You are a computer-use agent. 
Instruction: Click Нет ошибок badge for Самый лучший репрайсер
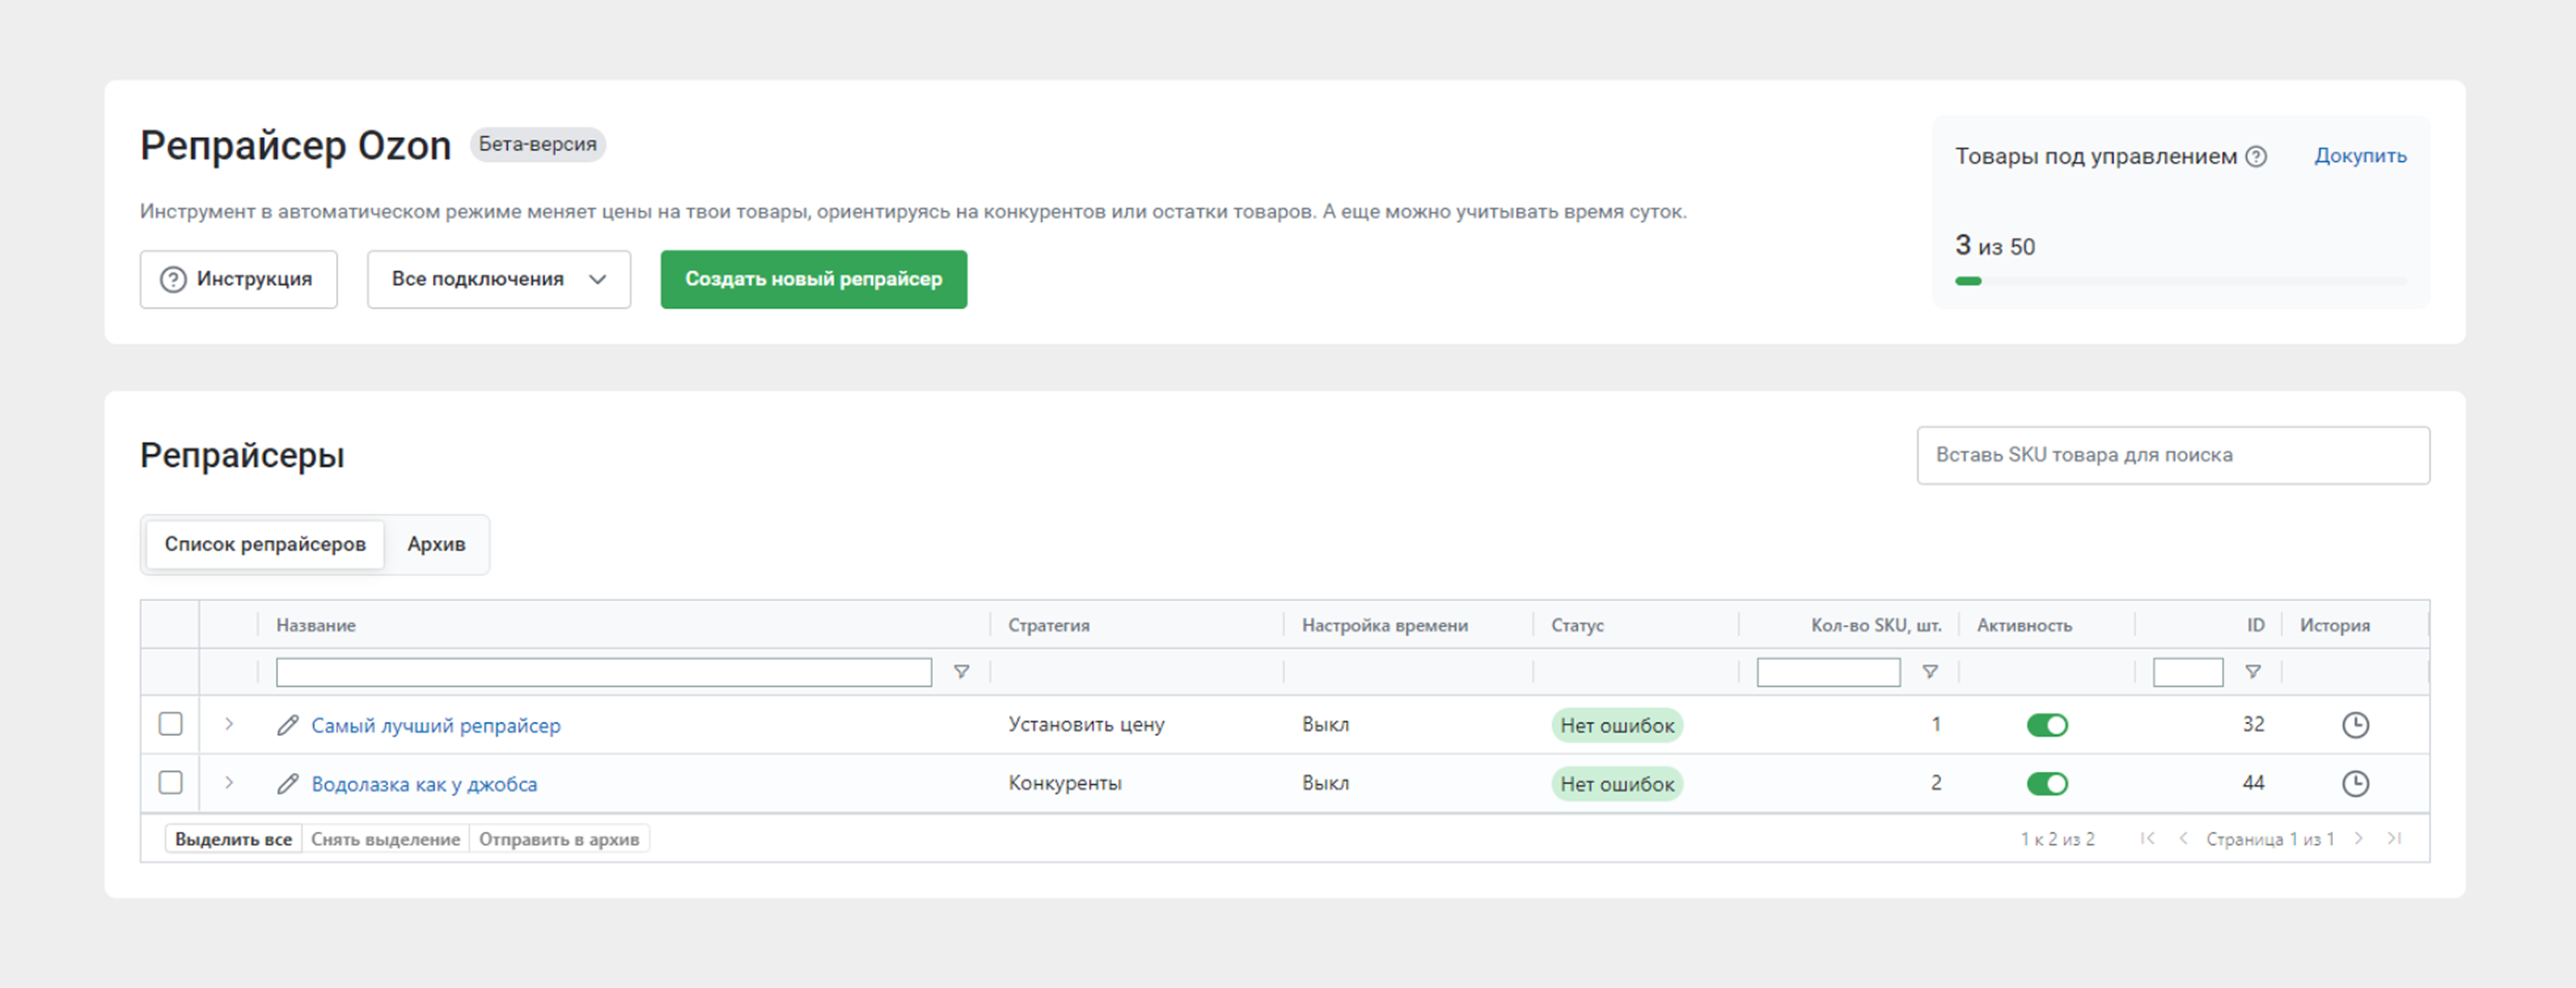[1617, 726]
